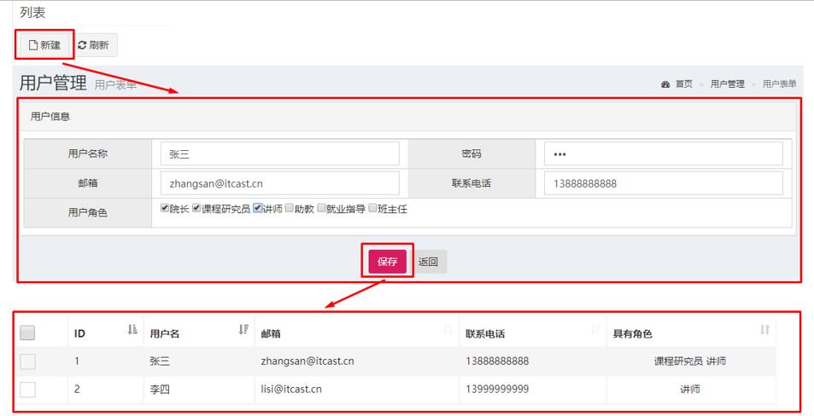Viewport: 814px width, 416px height.
Task: Check the 助教 role checkbox
Action: (x=290, y=208)
